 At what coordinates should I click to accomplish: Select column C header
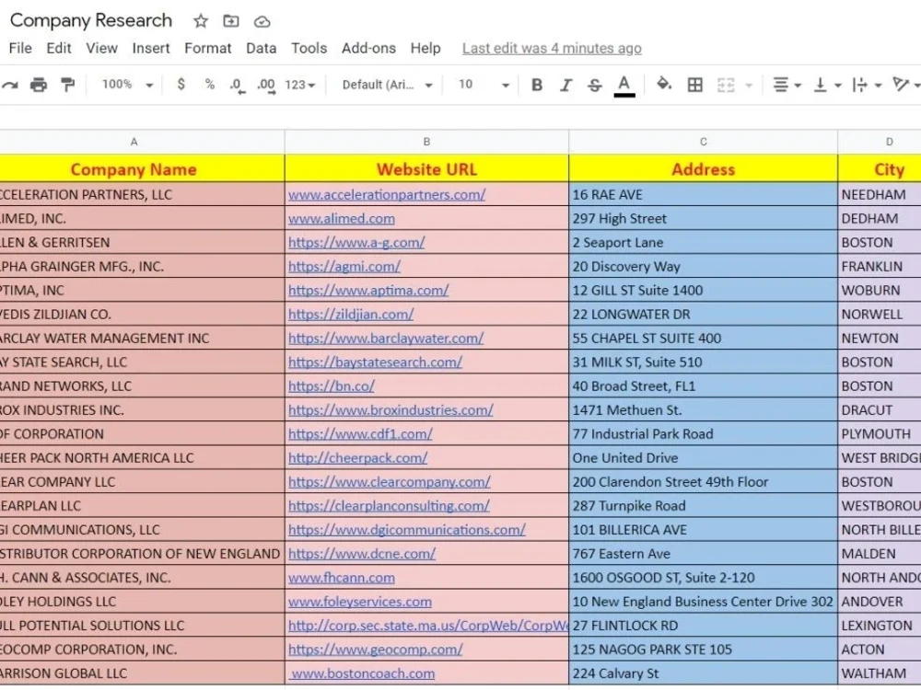(x=703, y=142)
